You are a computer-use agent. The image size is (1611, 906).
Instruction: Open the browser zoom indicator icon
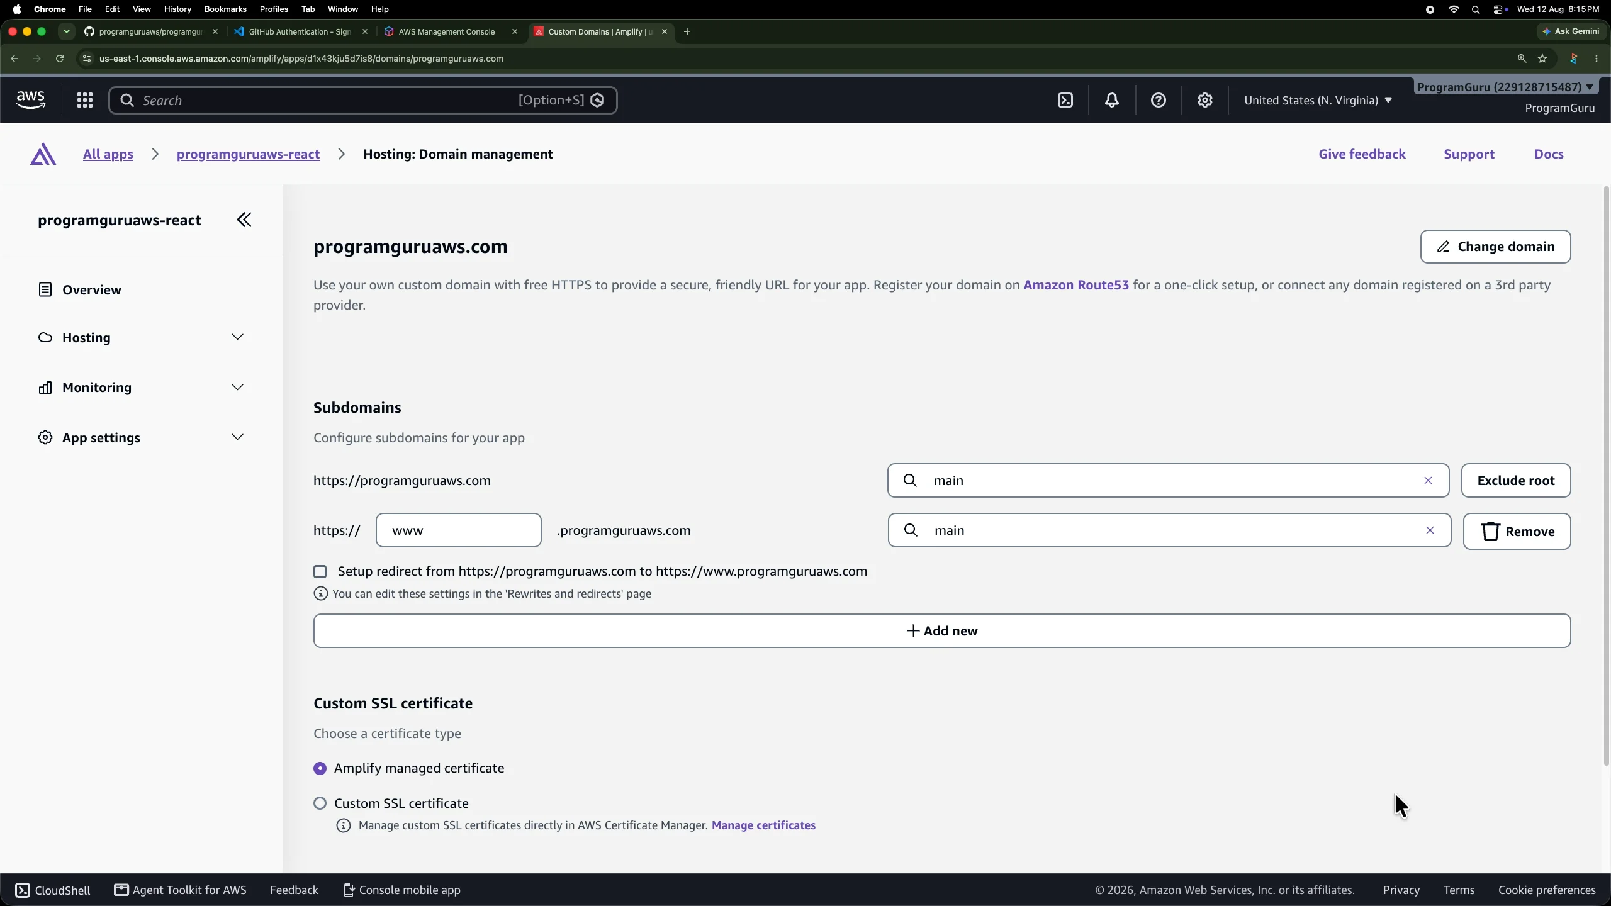(x=1522, y=59)
